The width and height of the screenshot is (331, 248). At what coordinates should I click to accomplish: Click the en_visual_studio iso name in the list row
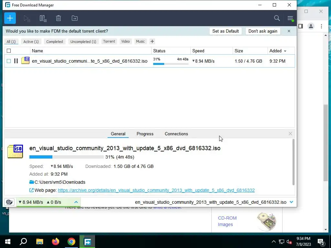click(90, 61)
